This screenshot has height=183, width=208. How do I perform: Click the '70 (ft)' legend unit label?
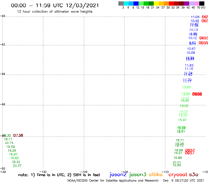(x=201, y=8)
